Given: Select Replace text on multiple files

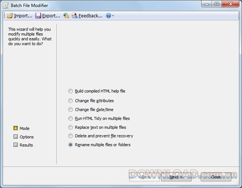Looking at the screenshot, I should pyautogui.click(x=70, y=127).
